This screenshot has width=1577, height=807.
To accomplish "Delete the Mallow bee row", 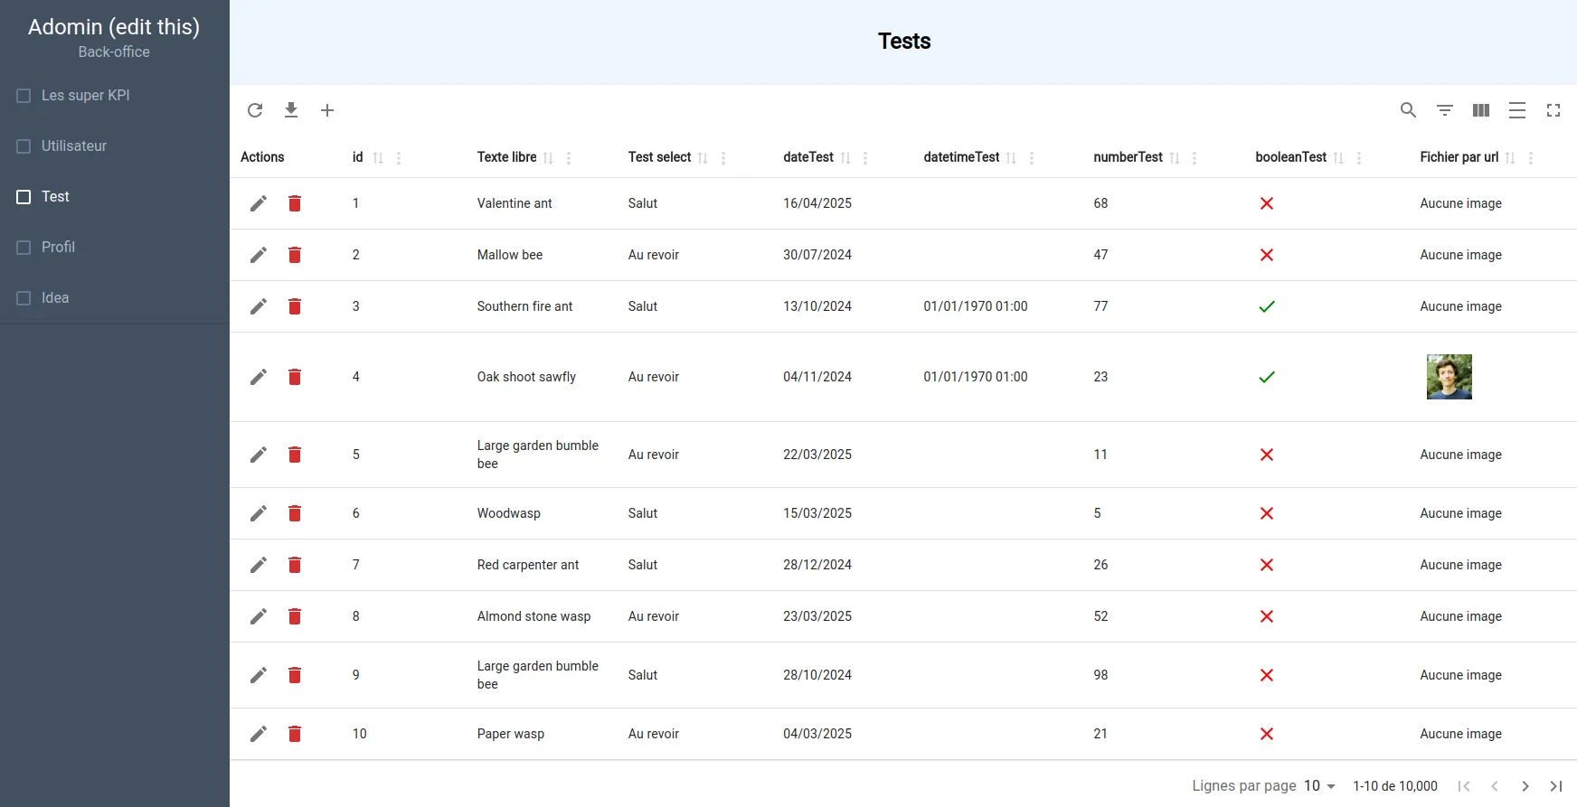I will [295, 255].
